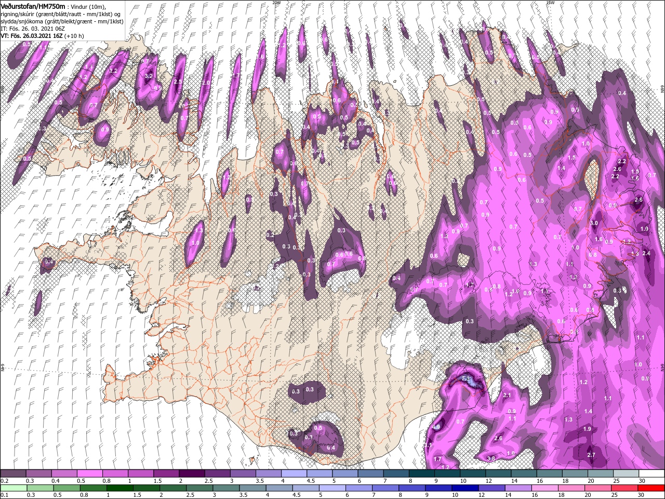
Task: Click the snow-scale swatch between 0.2 and 0.3
Action: click(13, 474)
